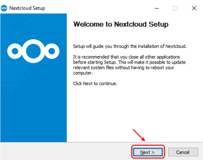Click the "Welcome to Nextcloud Setup" heading
The image size is (203, 160).
[121, 25]
